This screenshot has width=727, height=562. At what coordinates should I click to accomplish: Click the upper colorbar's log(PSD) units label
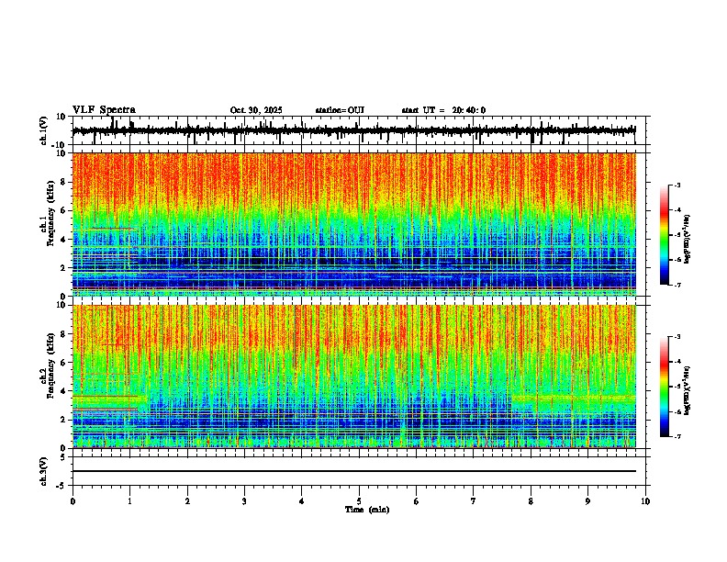click(x=687, y=239)
